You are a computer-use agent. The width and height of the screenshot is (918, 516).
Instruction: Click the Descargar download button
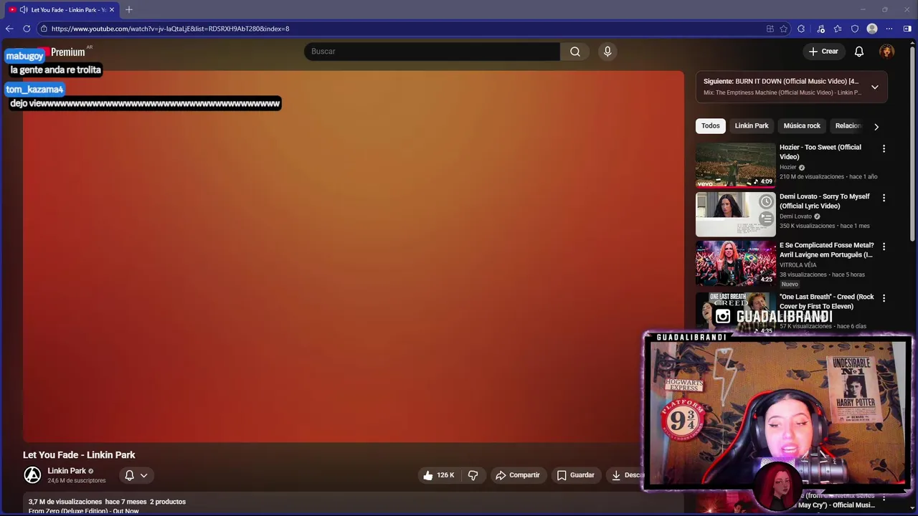point(627,475)
